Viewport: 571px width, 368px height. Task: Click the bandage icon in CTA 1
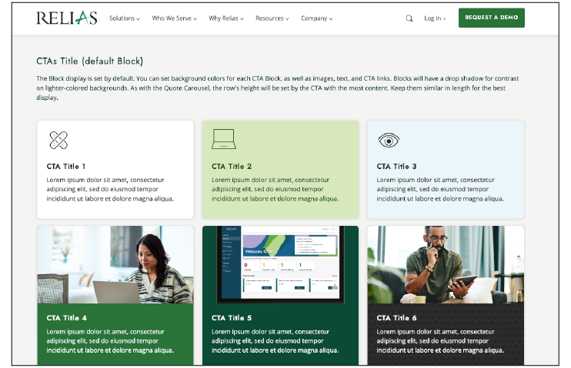pos(59,140)
